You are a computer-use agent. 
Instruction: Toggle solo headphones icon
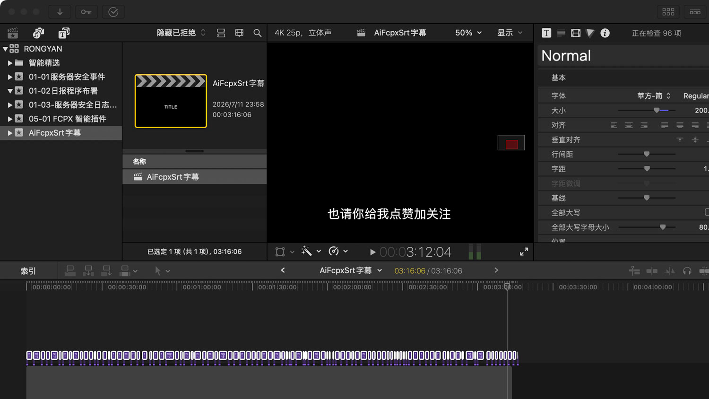tap(687, 271)
